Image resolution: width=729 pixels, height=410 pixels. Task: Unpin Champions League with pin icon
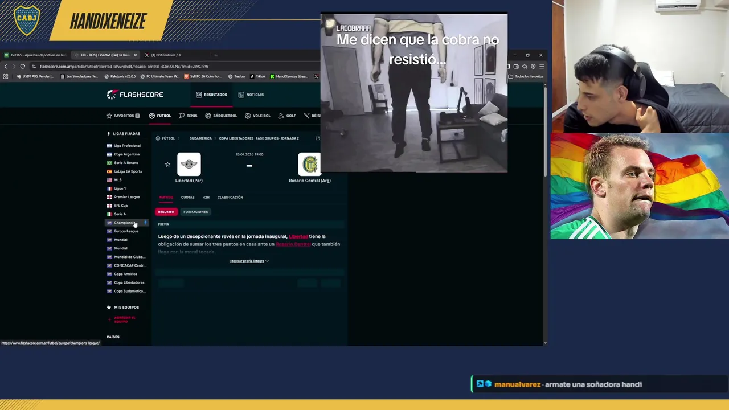tap(145, 223)
